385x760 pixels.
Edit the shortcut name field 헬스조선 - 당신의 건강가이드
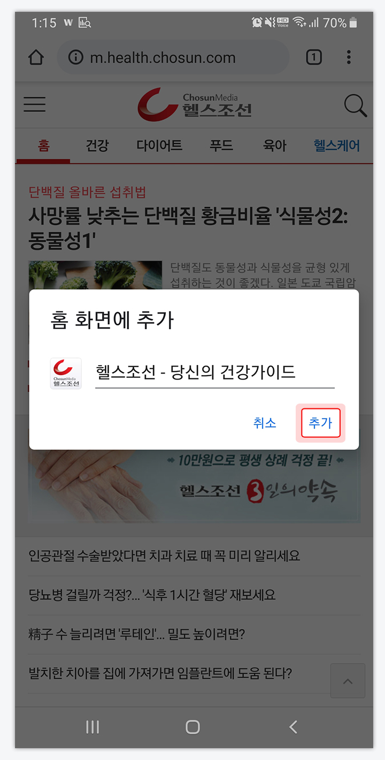point(215,372)
